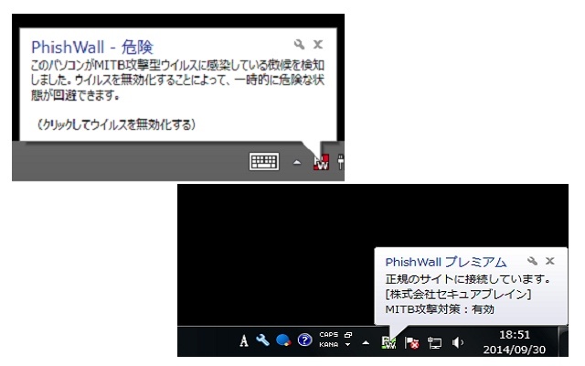Click the IME pad blue red icon
Image resolution: width=585 pixels, height=366 pixels.
283,340
